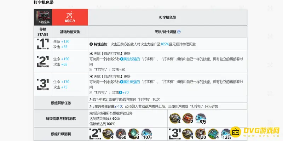The height and width of the screenshot is (141, 283).
Task: Click the green crystal material with quantity 3
Action: [x=133, y=134]
